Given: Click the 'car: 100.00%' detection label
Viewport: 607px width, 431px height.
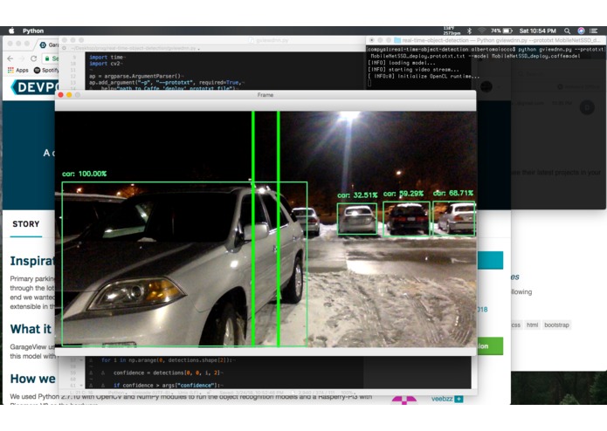Looking at the screenshot, I should click(x=85, y=174).
